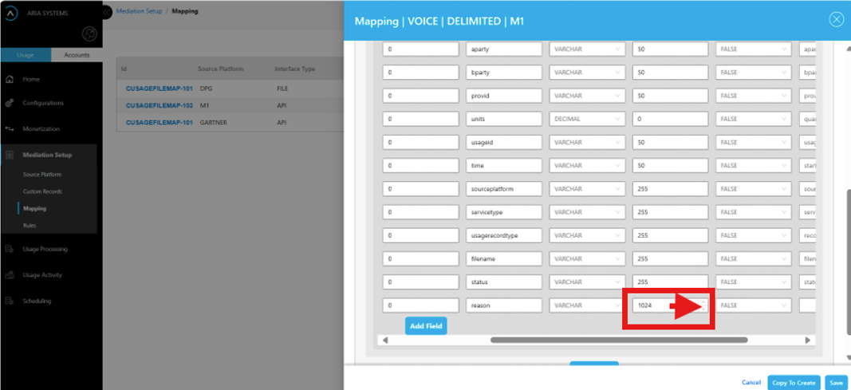Click the Usage Processing icon

click(x=10, y=250)
